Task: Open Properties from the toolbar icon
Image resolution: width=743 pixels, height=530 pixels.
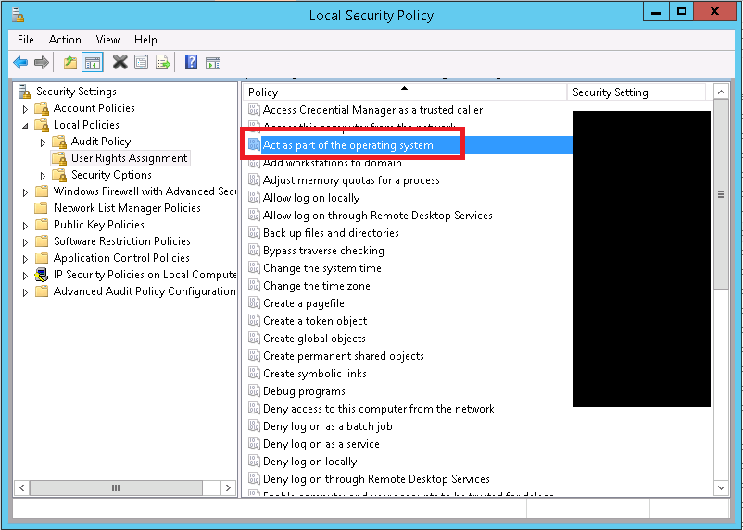Action: pos(141,63)
